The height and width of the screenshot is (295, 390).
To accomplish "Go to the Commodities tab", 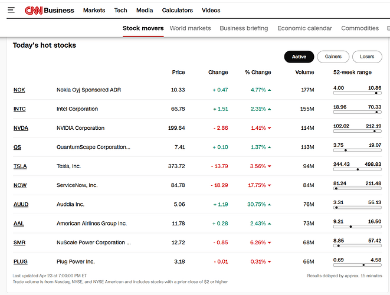I will pos(360,28).
